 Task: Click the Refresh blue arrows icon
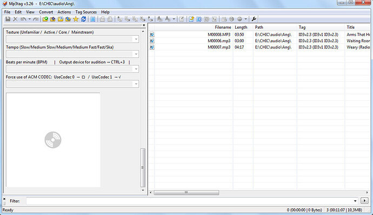pyautogui.click(x=83, y=19)
